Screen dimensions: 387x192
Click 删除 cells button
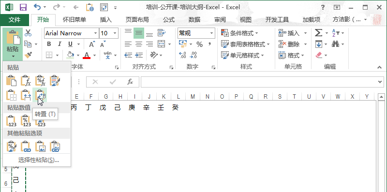pyautogui.click(x=289, y=44)
